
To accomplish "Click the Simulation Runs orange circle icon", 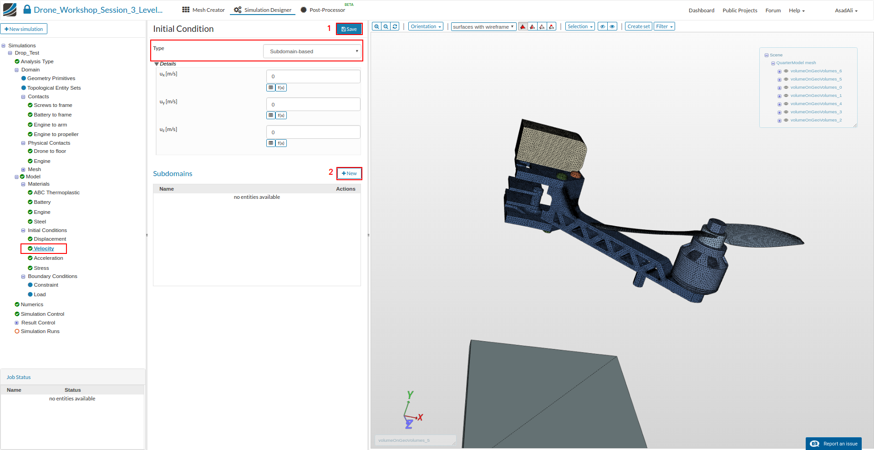I will click(17, 331).
